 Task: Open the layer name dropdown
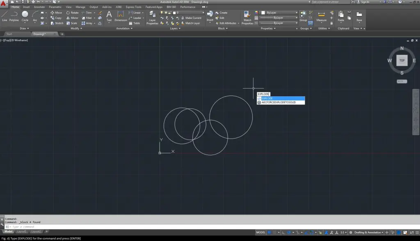pos(189,13)
